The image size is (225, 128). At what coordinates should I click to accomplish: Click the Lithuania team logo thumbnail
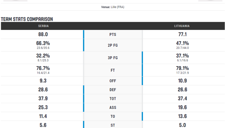click(210, 1)
